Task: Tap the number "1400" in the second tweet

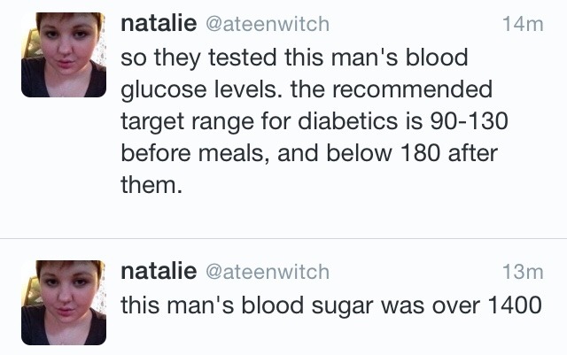Action: tap(513, 305)
